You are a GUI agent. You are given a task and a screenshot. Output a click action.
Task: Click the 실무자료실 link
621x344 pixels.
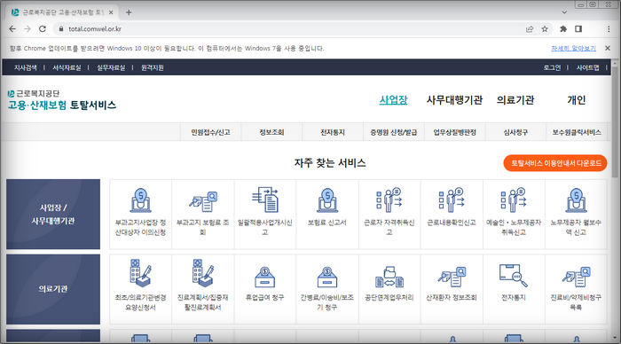tap(111, 67)
